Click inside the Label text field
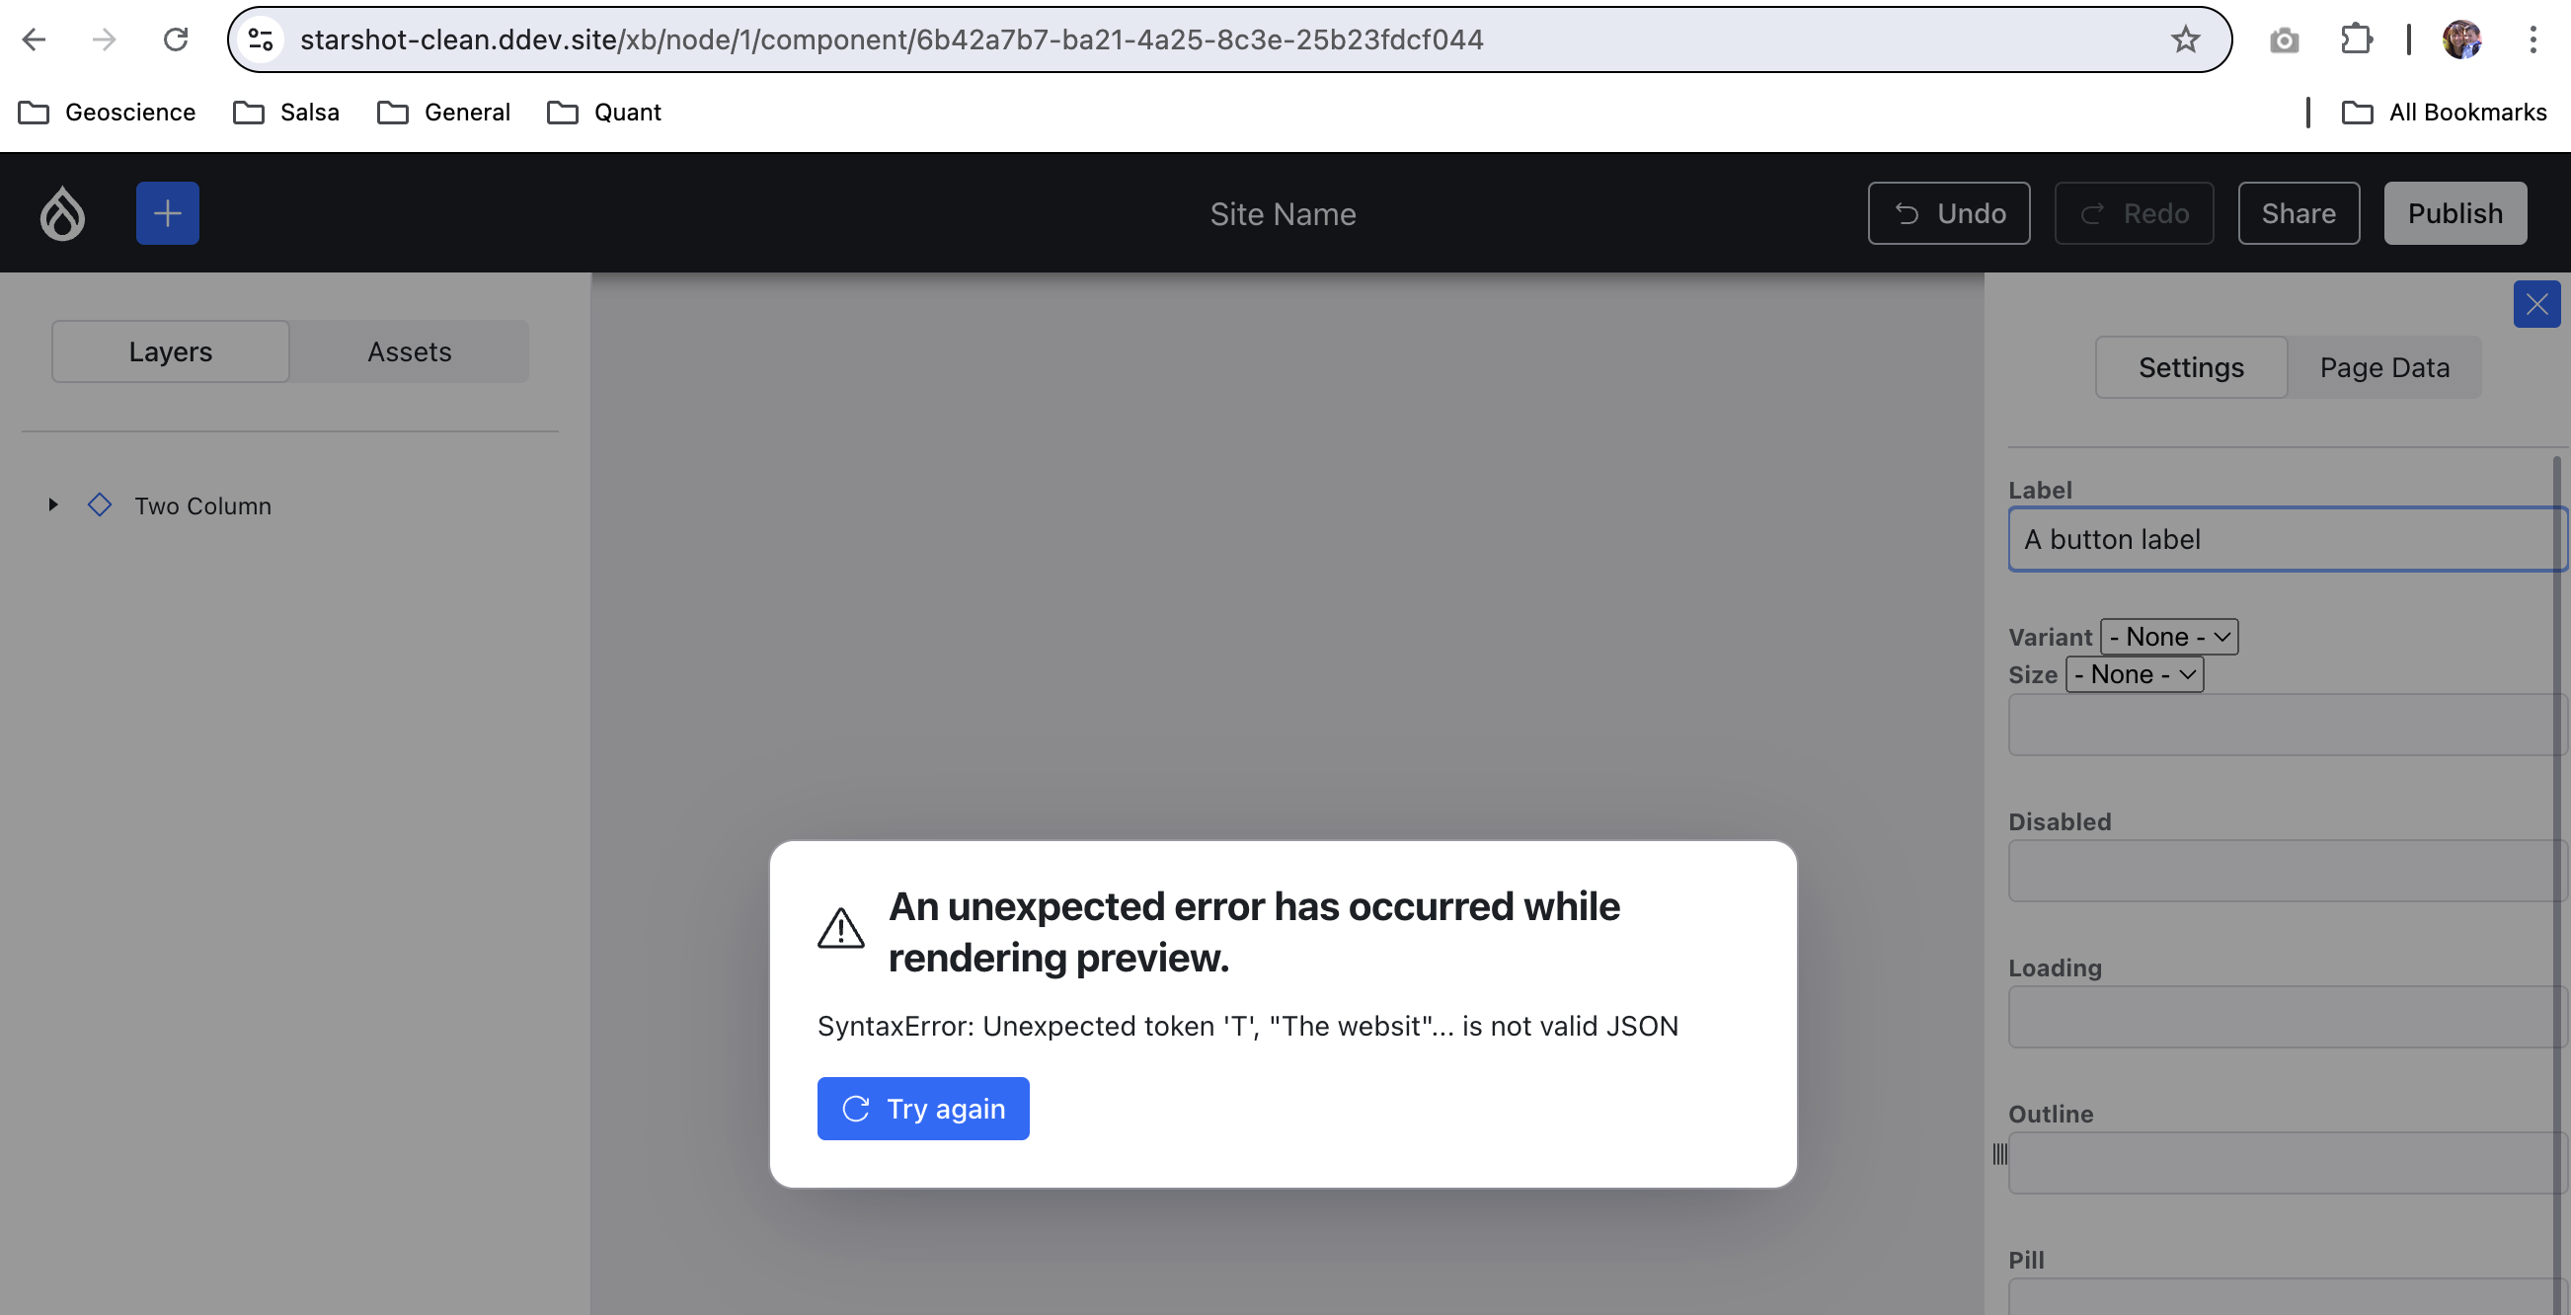This screenshot has height=1315, width=2571. [2286, 539]
